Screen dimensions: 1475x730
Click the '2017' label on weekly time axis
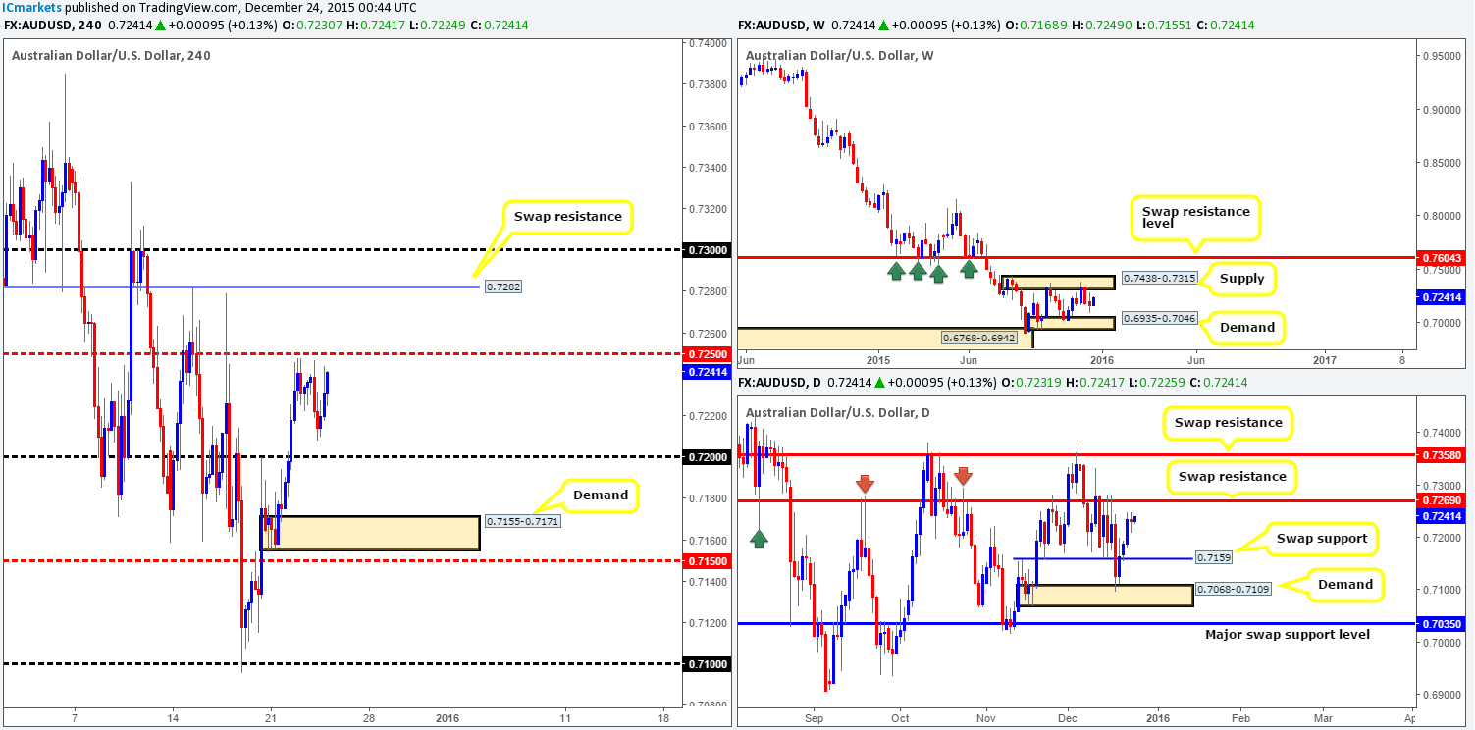[x=1324, y=359]
